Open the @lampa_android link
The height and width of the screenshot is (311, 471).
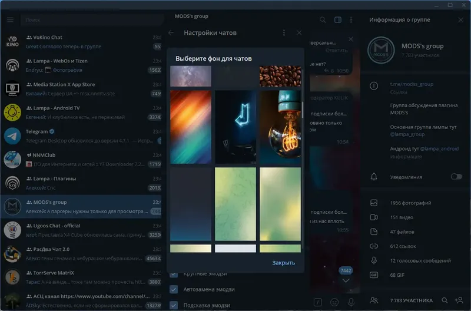tap(439, 148)
